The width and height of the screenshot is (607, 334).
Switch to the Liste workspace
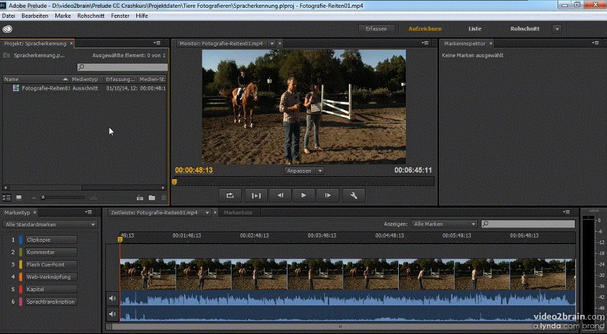[x=475, y=29]
